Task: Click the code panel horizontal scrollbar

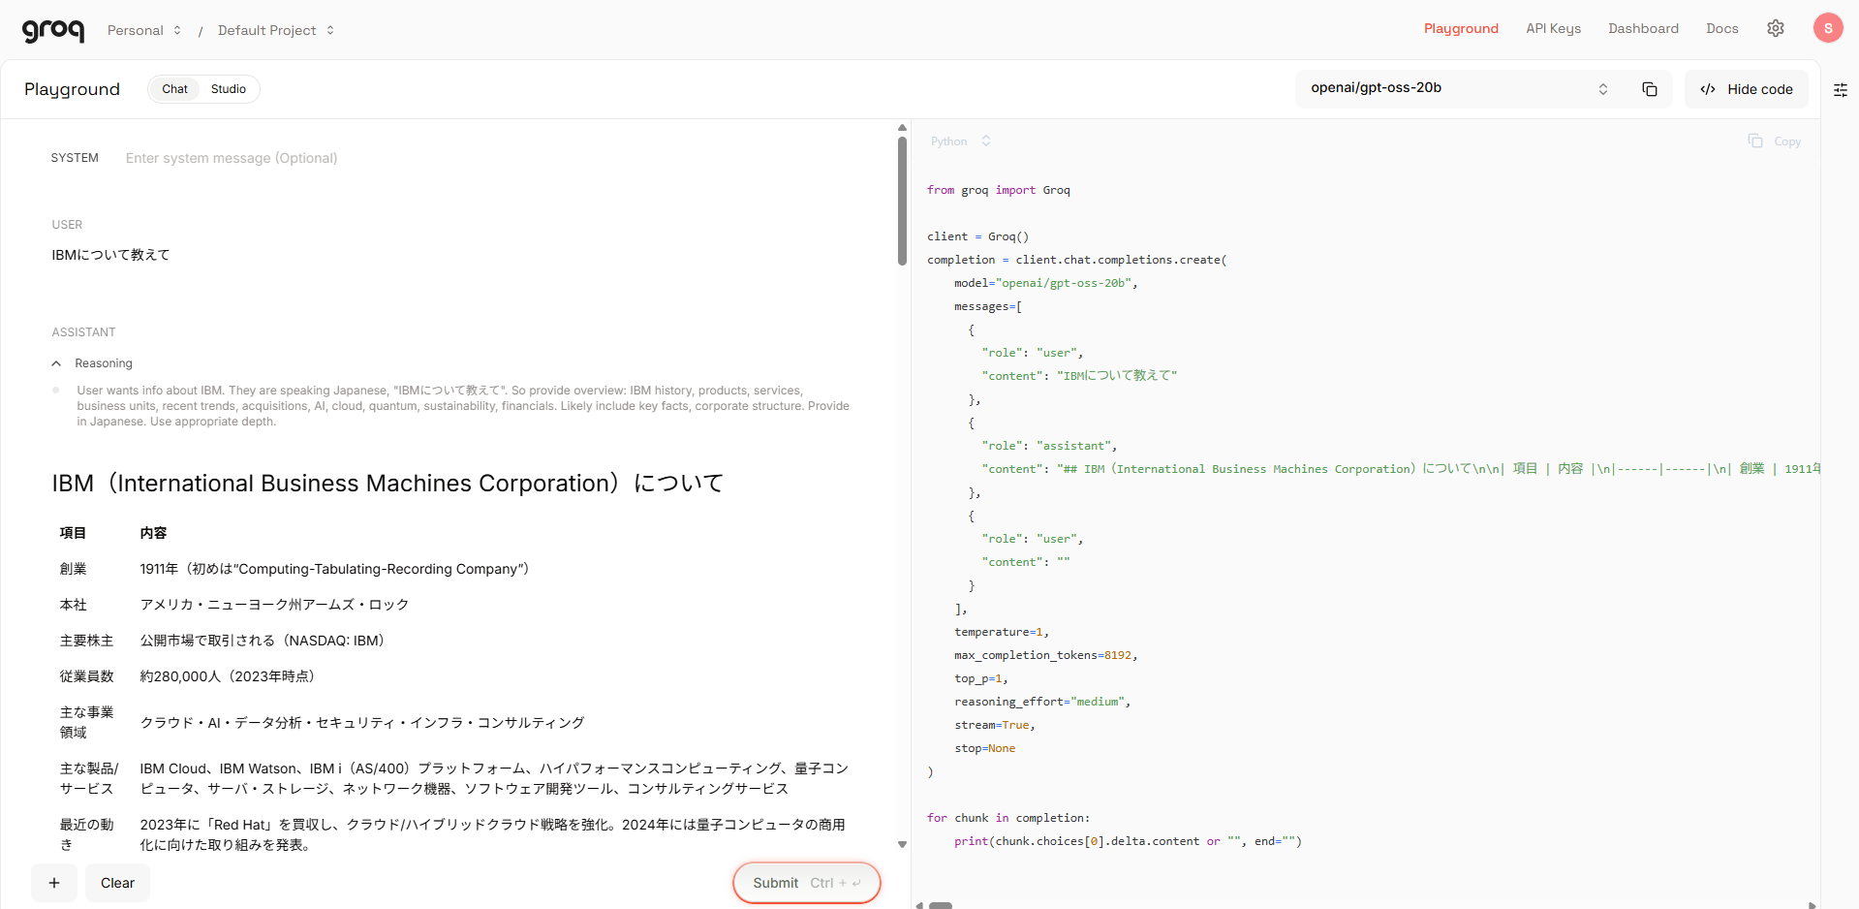Action: click(x=941, y=905)
